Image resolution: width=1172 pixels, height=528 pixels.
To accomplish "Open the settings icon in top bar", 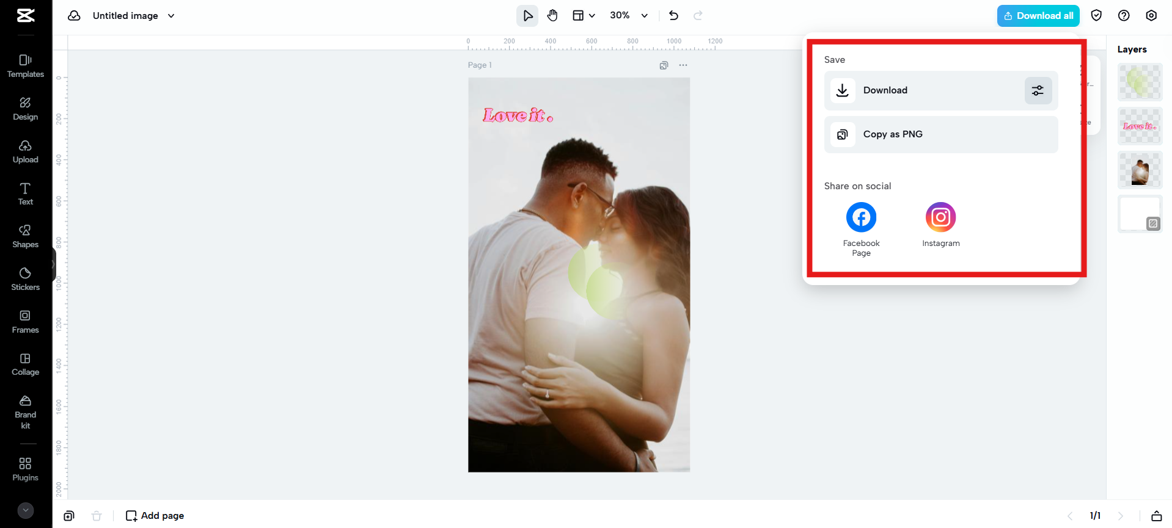I will [x=1151, y=15].
